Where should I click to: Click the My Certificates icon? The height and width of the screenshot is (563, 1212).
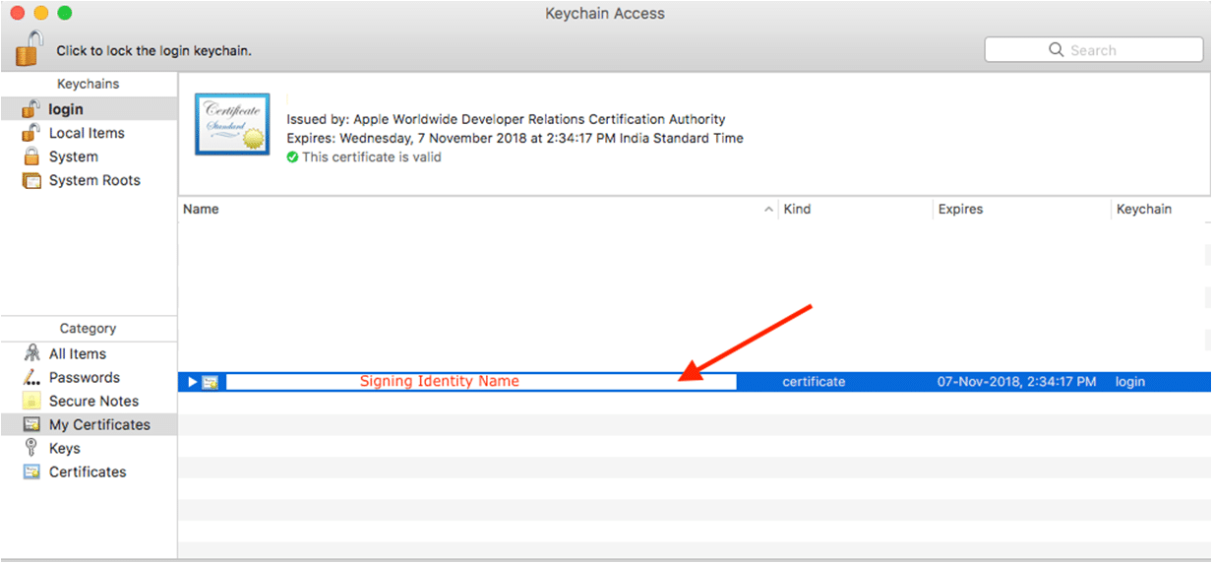31,424
